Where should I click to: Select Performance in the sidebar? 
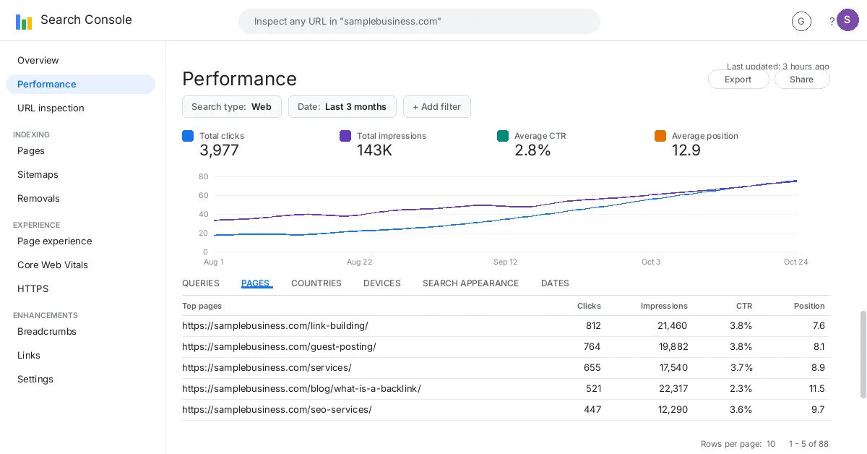coord(80,85)
